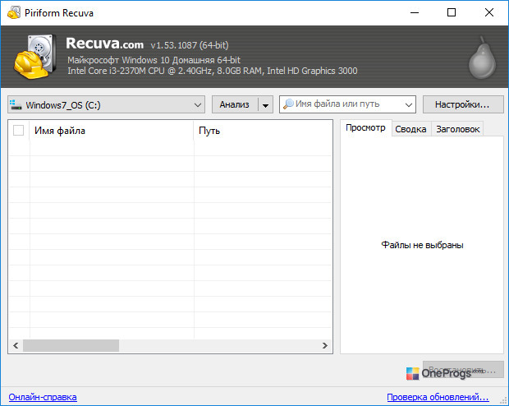Start scan with the Анализ button
This screenshot has height=406, width=509.
click(x=235, y=104)
